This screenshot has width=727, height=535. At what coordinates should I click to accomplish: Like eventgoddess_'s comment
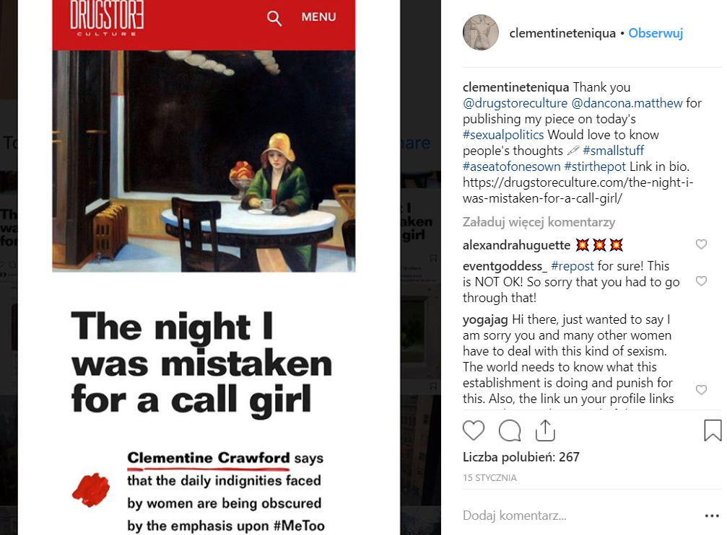click(x=701, y=281)
